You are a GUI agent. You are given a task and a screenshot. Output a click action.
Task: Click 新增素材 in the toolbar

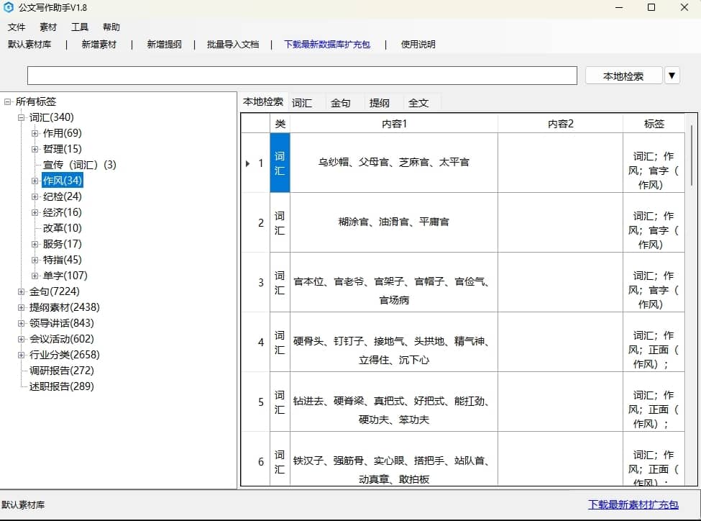[98, 44]
